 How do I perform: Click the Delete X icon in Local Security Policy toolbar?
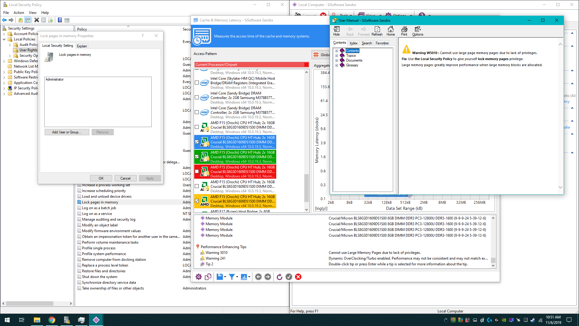[x=36, y=20]
